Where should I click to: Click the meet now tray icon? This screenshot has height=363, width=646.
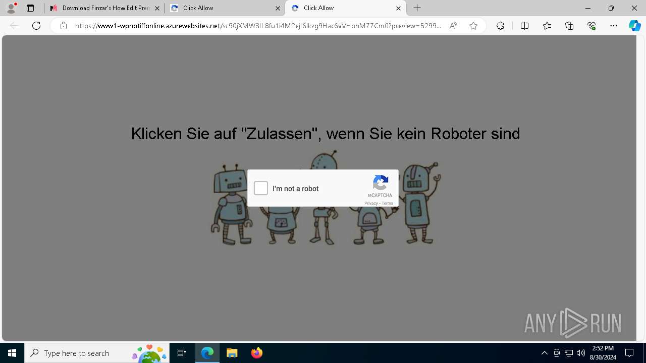point(557,353)
